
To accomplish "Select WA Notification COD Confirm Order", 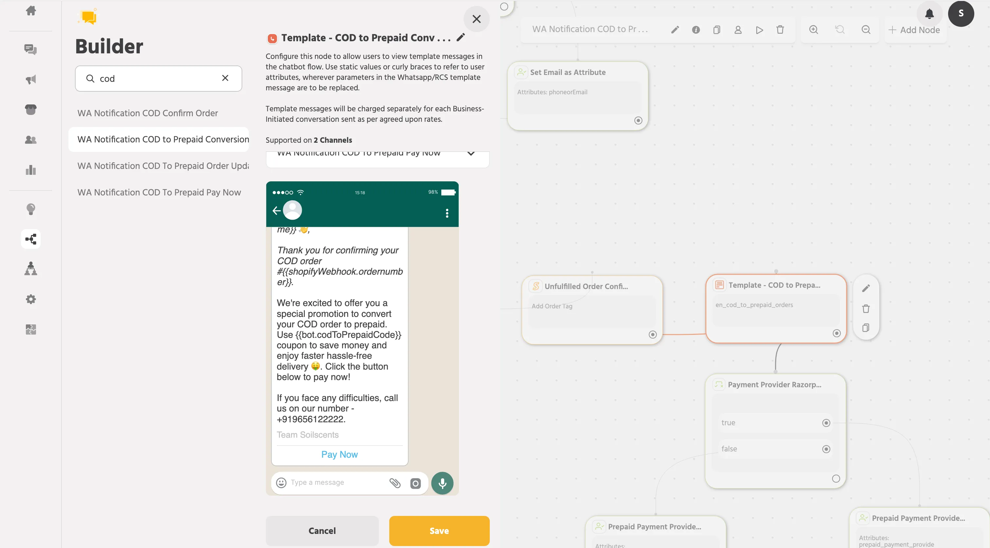I will tap(148, 113).
